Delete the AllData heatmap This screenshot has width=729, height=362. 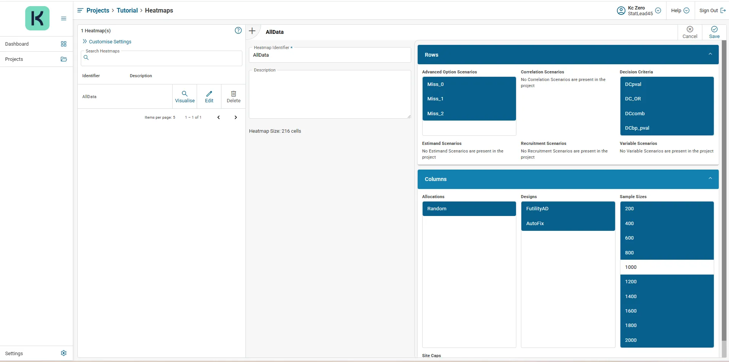(234, 97)
